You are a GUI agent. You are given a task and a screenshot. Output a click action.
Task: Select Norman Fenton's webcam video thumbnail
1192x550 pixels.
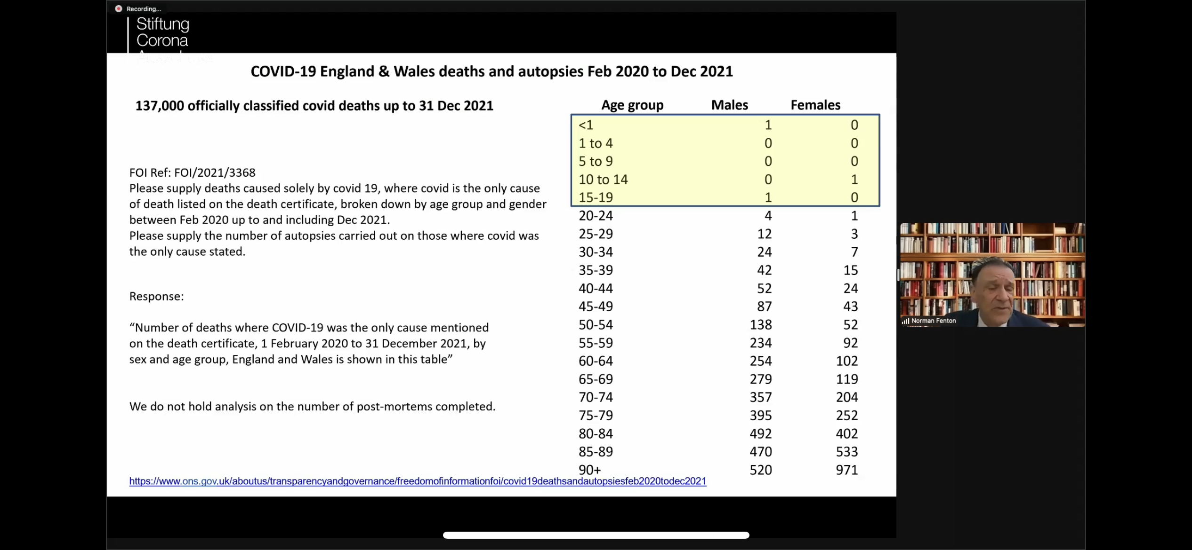(x=992, y=274)
